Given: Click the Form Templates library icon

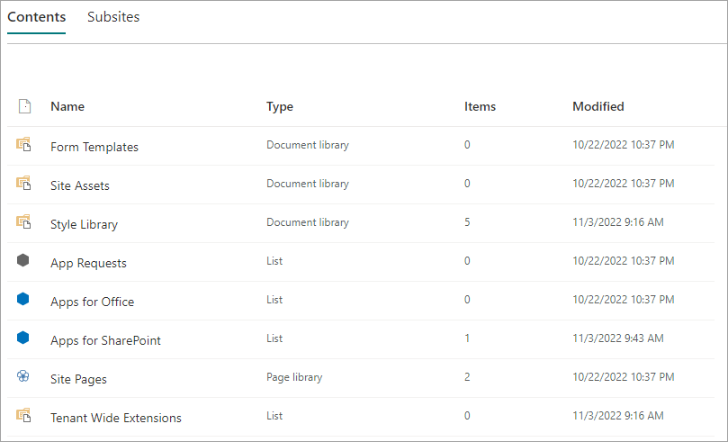Looking at the screenshot, I should click(x=23, y=144).
